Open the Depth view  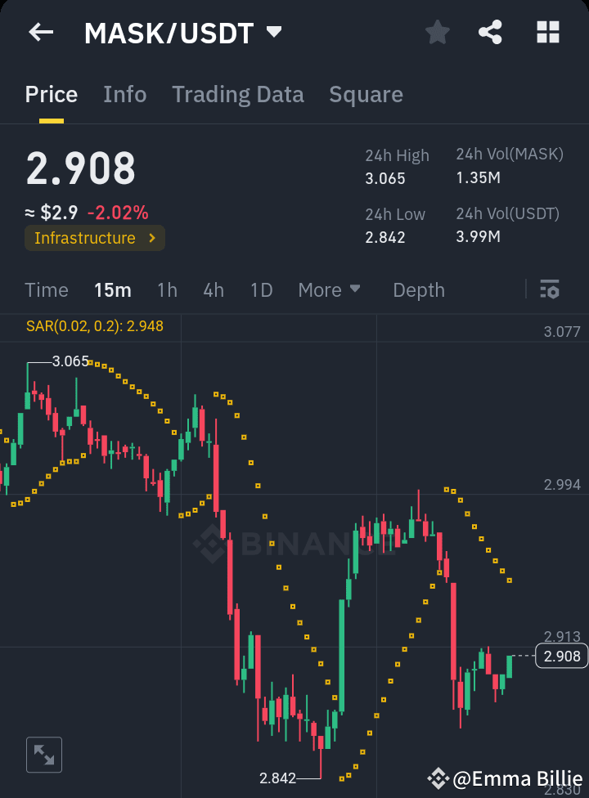(x=418, y=289)
